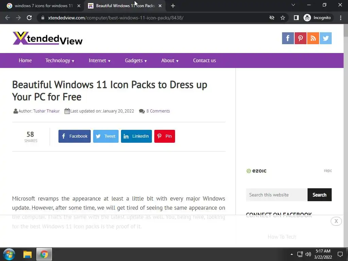348x261 pixels.
Task: View site information padlock icon
Action: coord(43,18)
